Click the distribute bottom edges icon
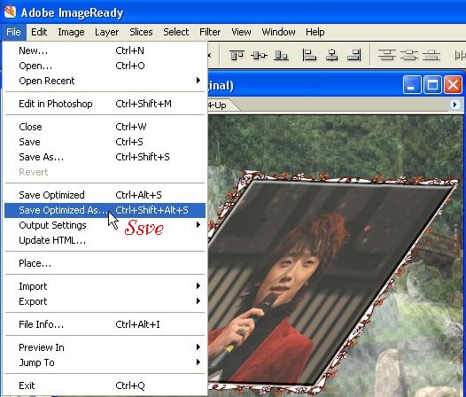 click(x=431, y=55)
